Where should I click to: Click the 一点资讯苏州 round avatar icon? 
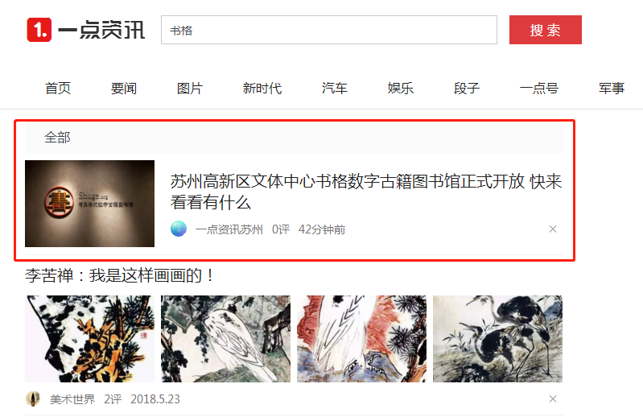click(x=179, y=229)
